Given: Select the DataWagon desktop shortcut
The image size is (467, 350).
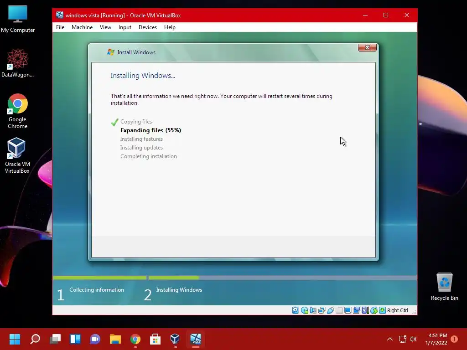Looking at the screenshot, I should [x=18, y=63].
